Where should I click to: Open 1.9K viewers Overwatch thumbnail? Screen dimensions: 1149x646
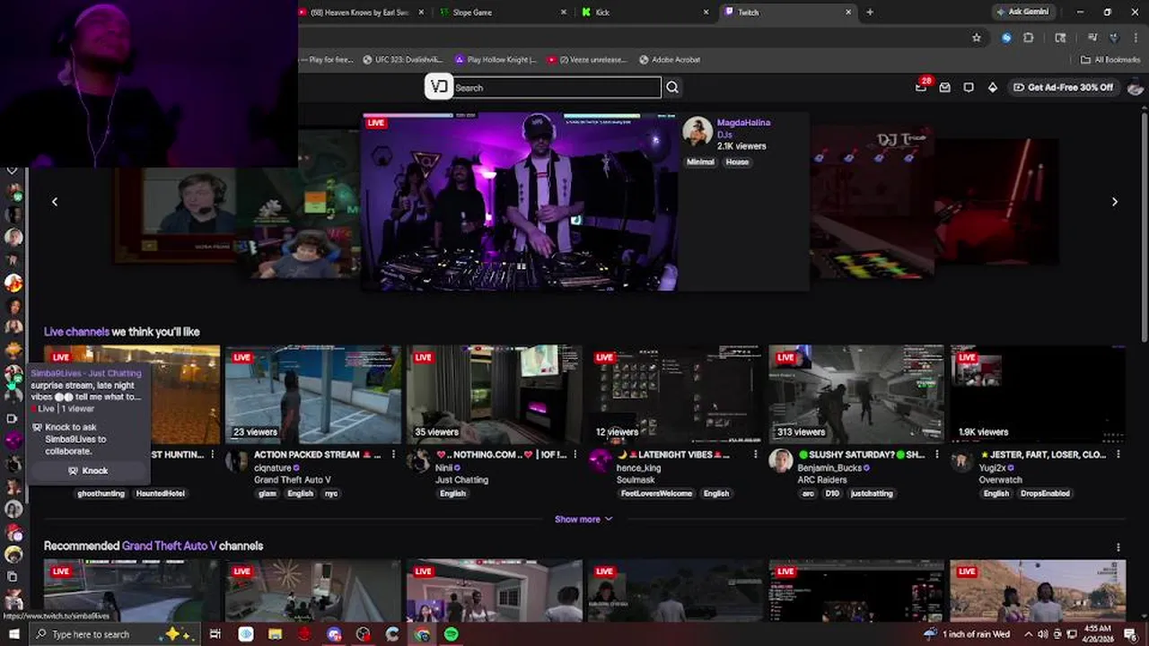[x=1038, y=395]
